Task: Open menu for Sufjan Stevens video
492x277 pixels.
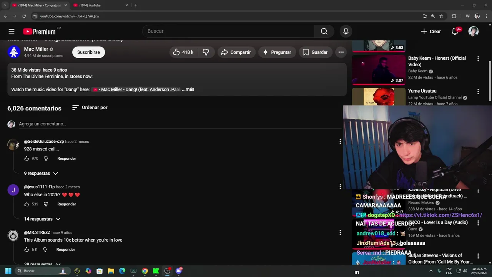Action: tap(478, 256)
